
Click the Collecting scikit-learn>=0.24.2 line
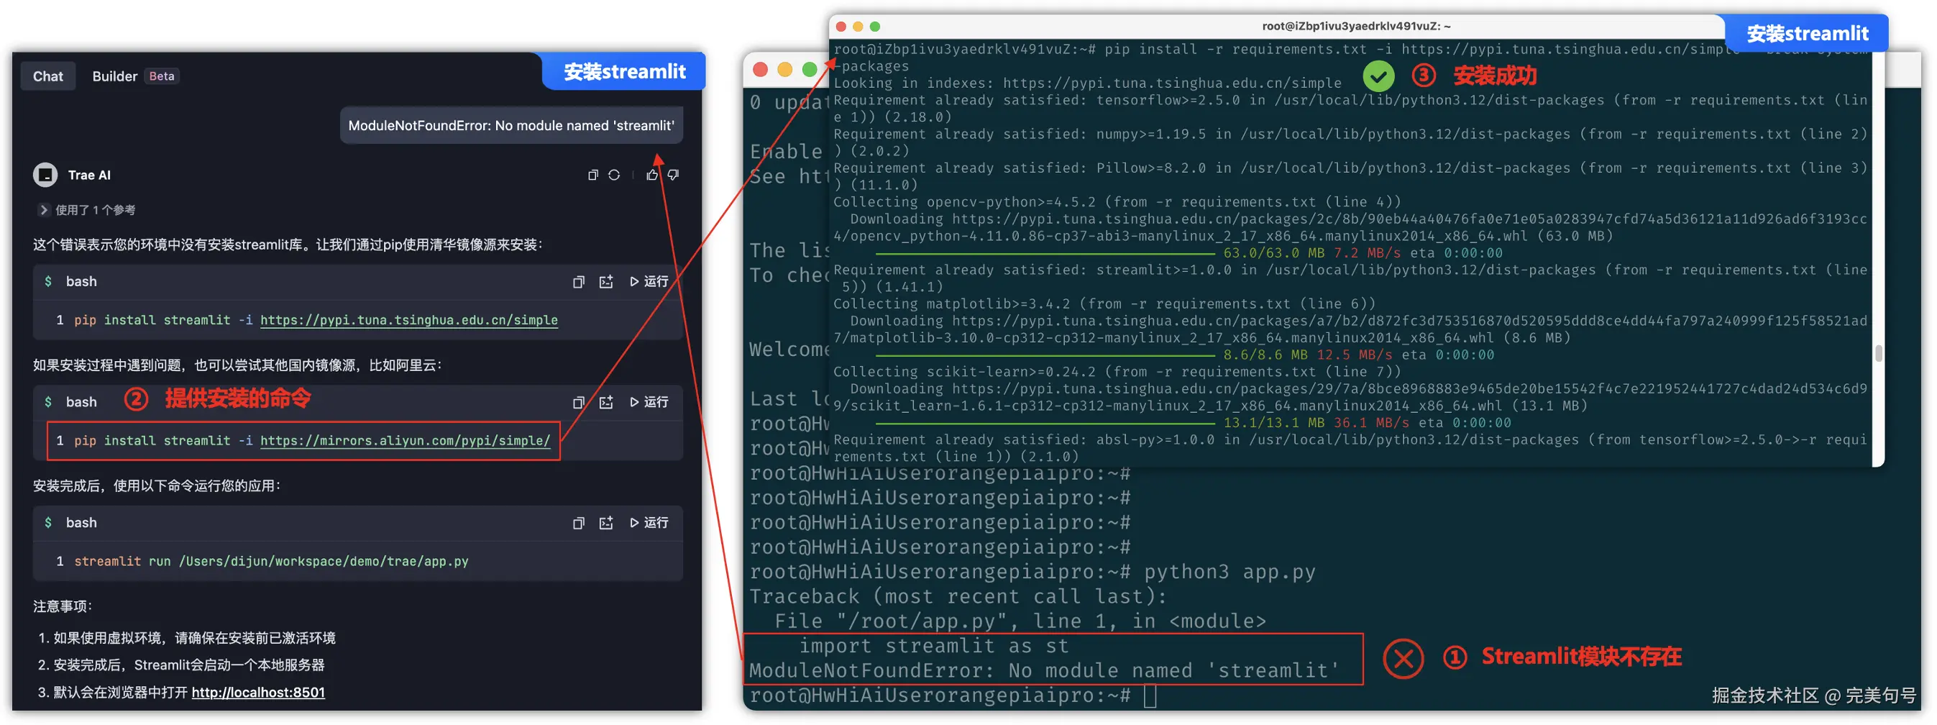[x=1117, y=372]
